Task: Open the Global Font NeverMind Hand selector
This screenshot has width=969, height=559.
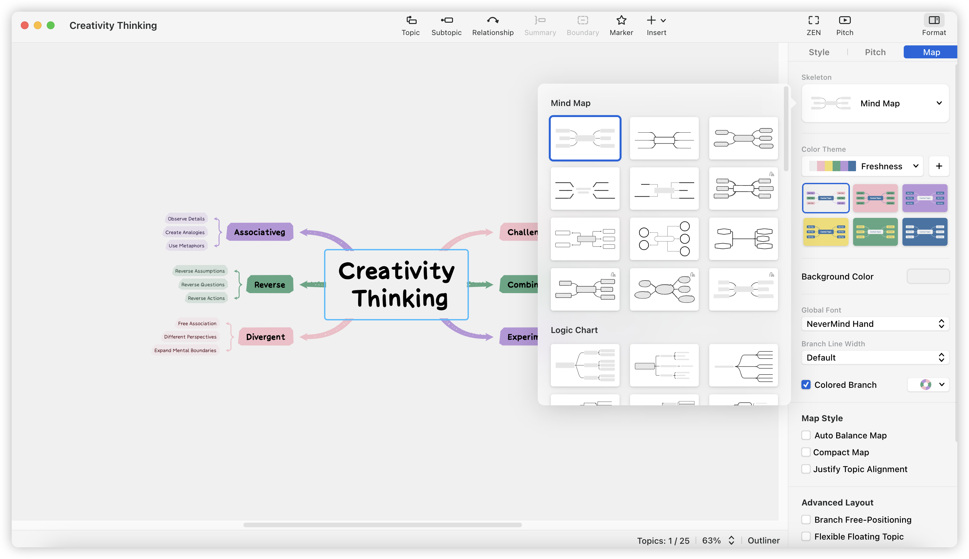Action: tap(875, 324)
